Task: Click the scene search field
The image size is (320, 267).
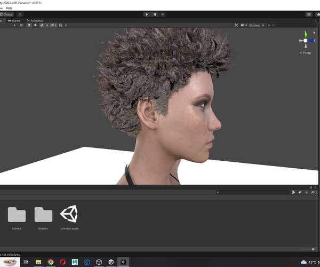Action: coord(292,25)
